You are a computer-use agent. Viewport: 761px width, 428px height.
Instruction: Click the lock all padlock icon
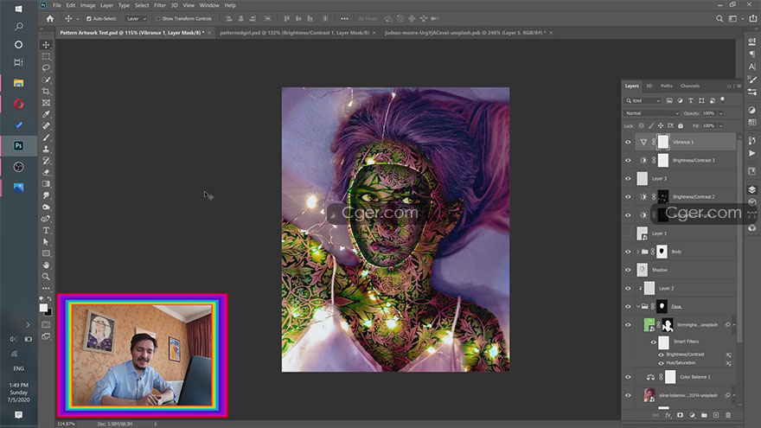pyautogui.click(x=681, y=125)
